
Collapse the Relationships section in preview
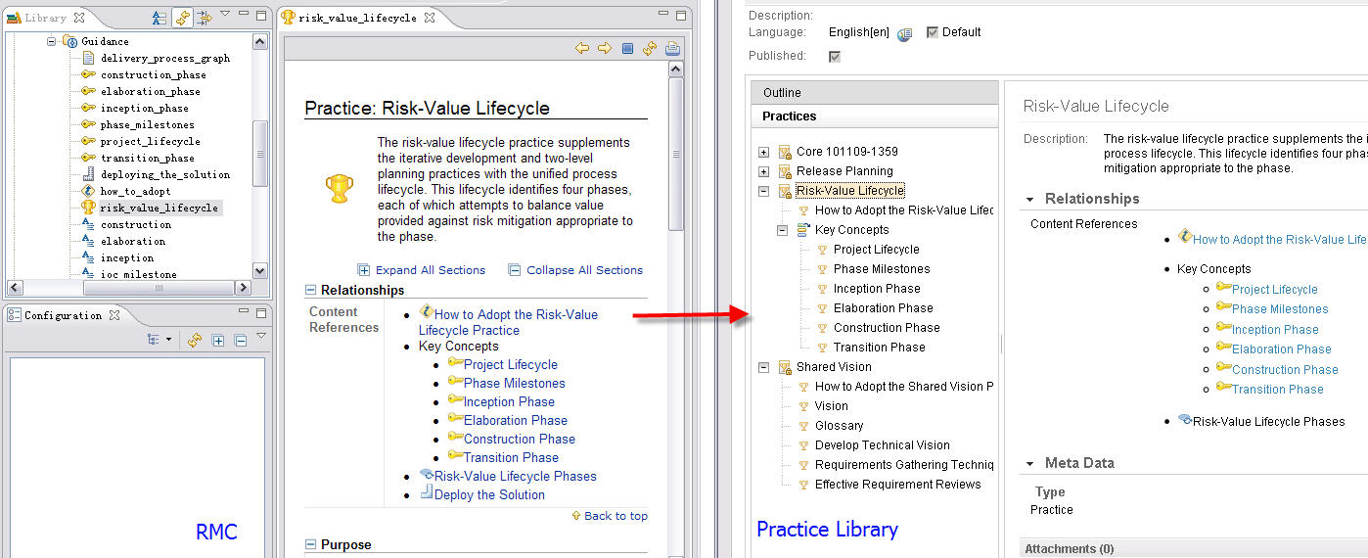311,290
